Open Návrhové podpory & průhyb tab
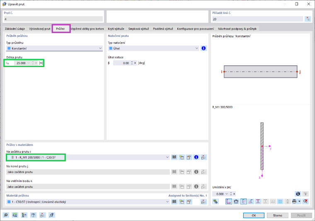This screenshot has height=221, width=315. coord(237,29)
